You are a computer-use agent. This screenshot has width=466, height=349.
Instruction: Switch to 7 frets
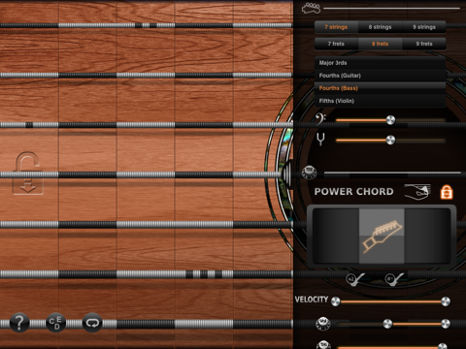click(336, 44)
